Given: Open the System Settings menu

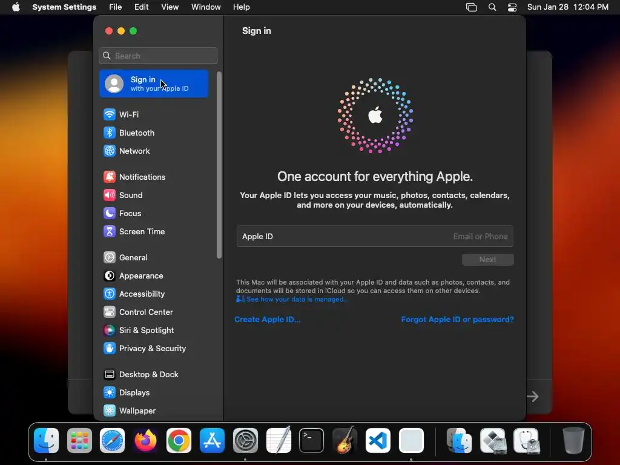Looking at the screenshot, I should (x=64, y=7).
